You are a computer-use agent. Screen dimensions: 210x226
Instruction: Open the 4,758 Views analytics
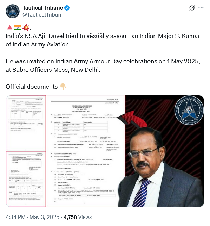click(78, 217)
